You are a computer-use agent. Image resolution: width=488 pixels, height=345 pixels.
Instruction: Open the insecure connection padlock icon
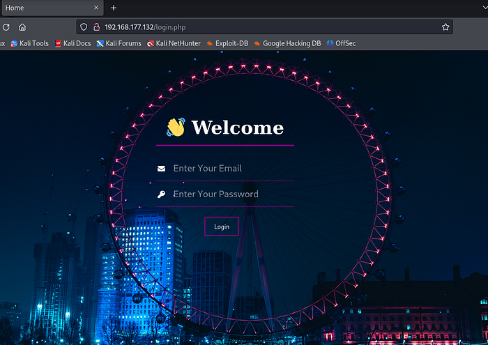96,27
